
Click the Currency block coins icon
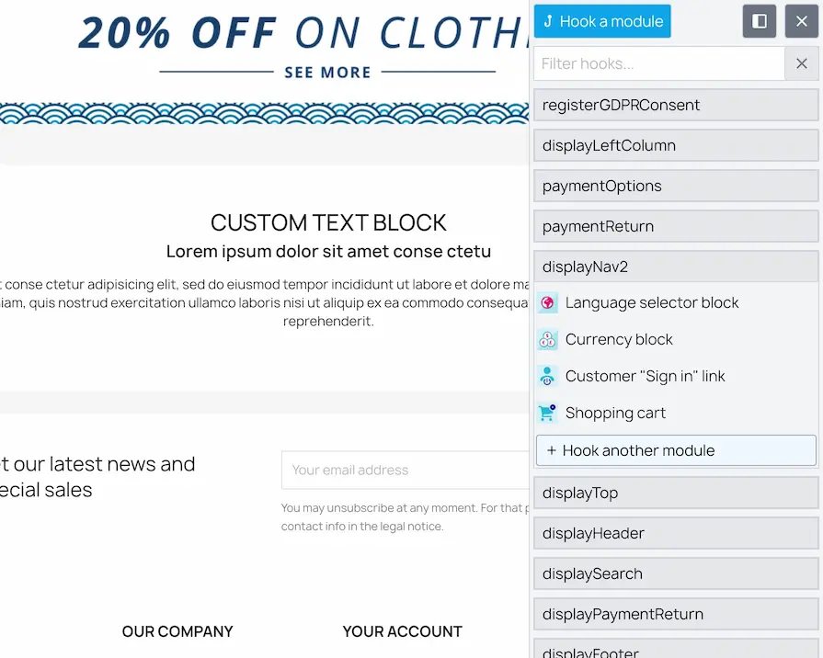[x=547, y=339]
